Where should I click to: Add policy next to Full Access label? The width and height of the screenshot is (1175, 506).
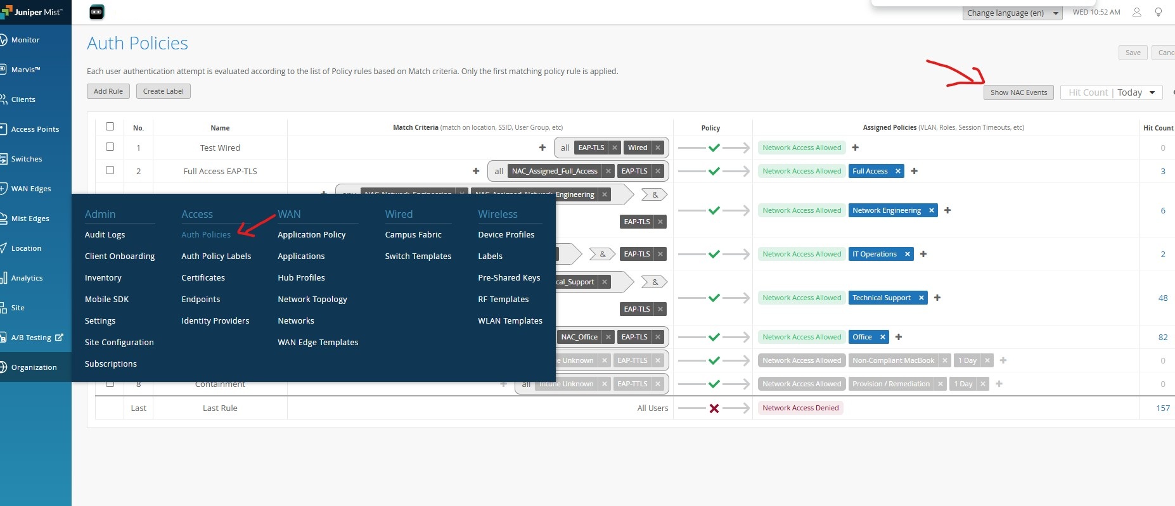click(x=915, y=171)
